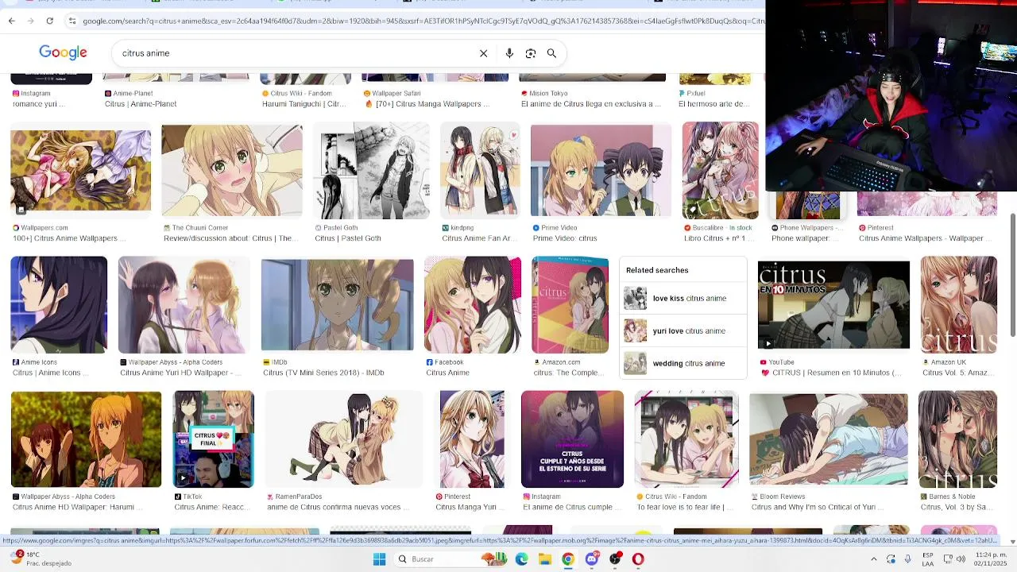The height and width of the screenshot is (572, 1017).
Task: Open Wallpaper Abyss Harumi wallpaper image
Action: click(86, 439)
